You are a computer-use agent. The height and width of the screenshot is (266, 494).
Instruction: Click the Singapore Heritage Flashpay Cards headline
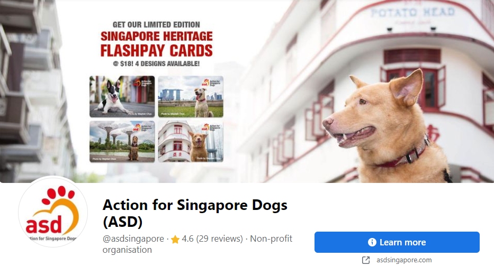click(x=157, y=44)
